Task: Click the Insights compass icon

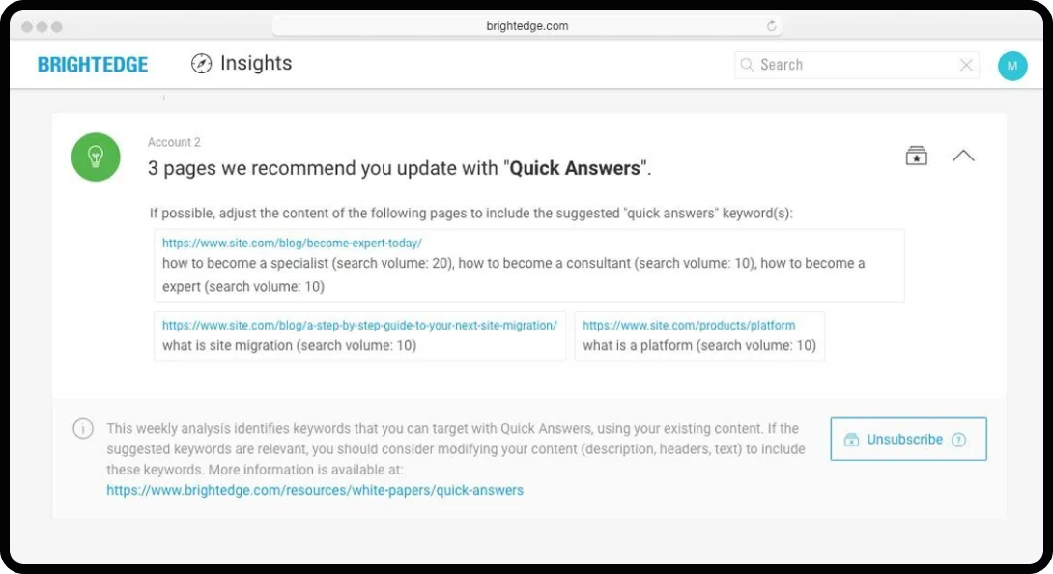Action: (x=201, y=64)
